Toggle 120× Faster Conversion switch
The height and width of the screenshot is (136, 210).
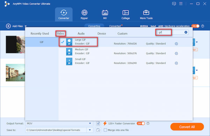[141, 123]
